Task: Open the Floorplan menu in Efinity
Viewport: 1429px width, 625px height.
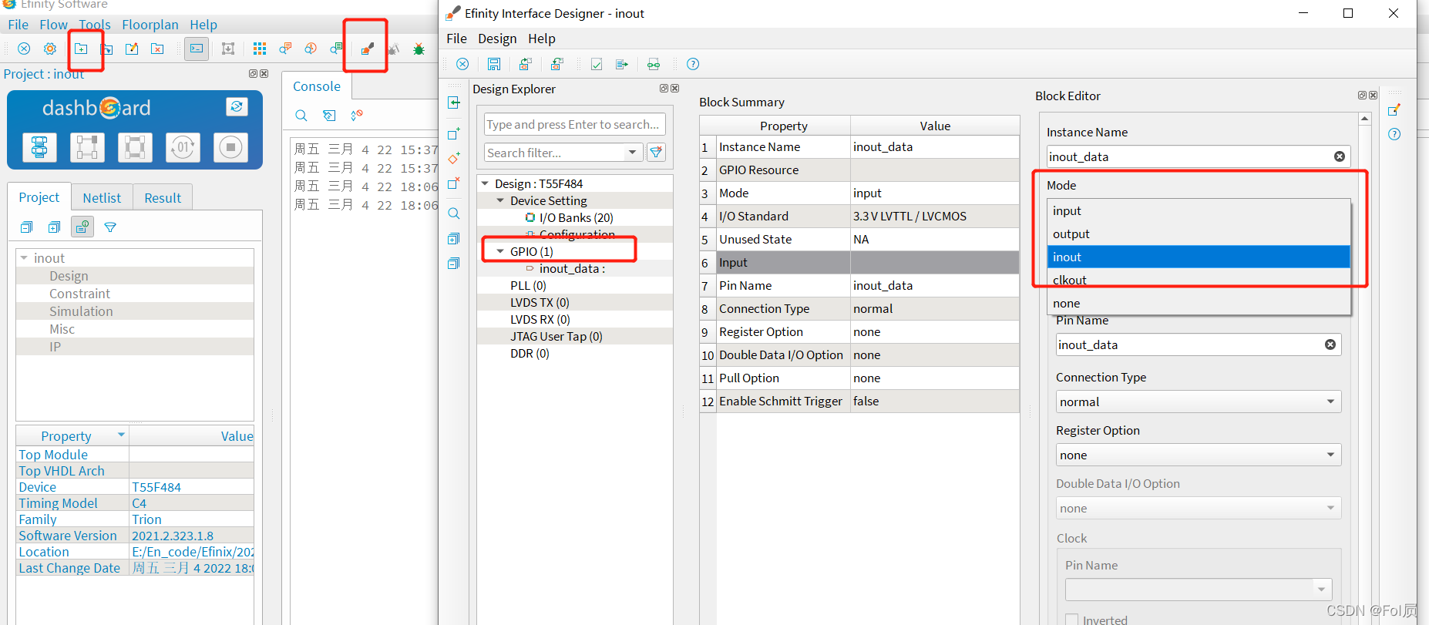Action: click(150, 25)
